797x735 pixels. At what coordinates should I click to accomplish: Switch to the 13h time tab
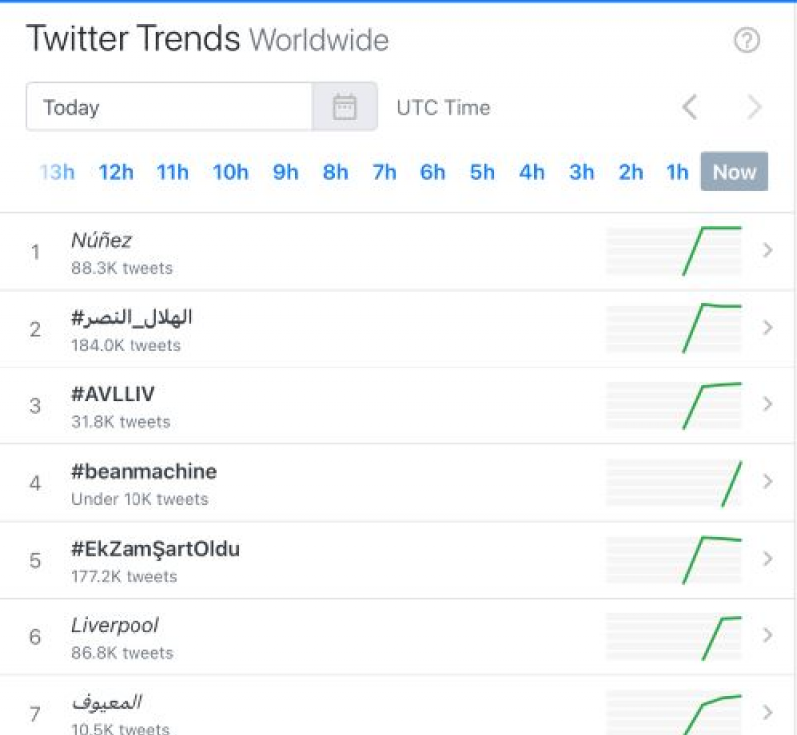pos(57,172)
